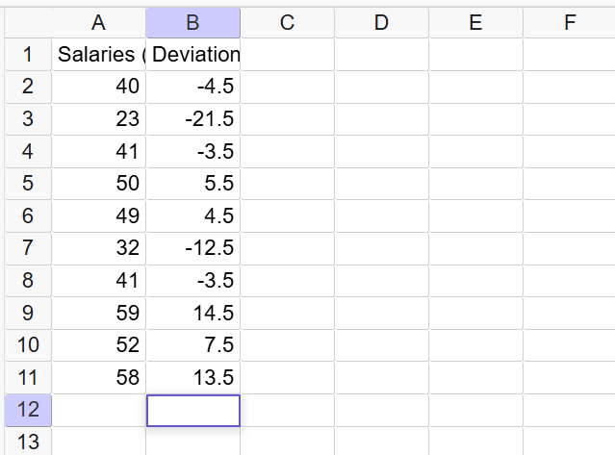Select row 5 header
Image resolution: width=615 pixels, height=455 pixels.
click(x=28, y=184)
